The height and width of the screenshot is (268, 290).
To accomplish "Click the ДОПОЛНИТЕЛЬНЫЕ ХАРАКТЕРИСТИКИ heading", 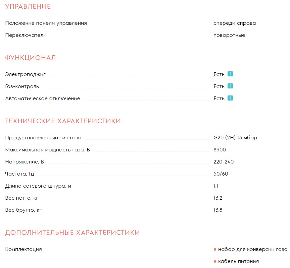I will click(72, 232).
